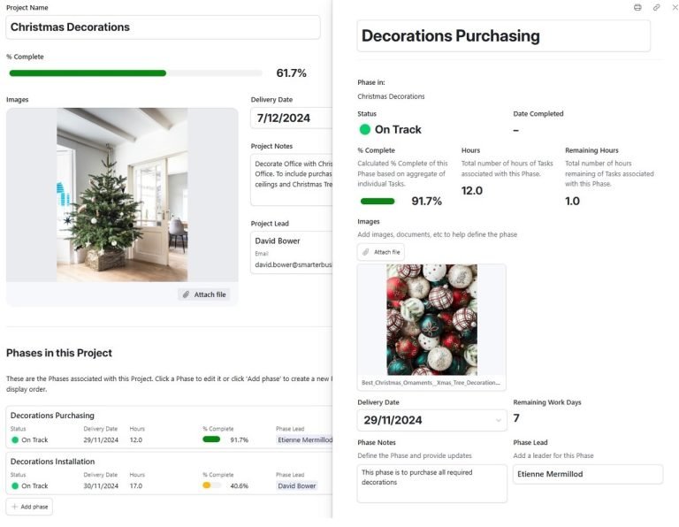This screenshot has width=679, height=527.
Task: Click the Phase Lead field showing Etienne Mermillod
Action: 587,475
